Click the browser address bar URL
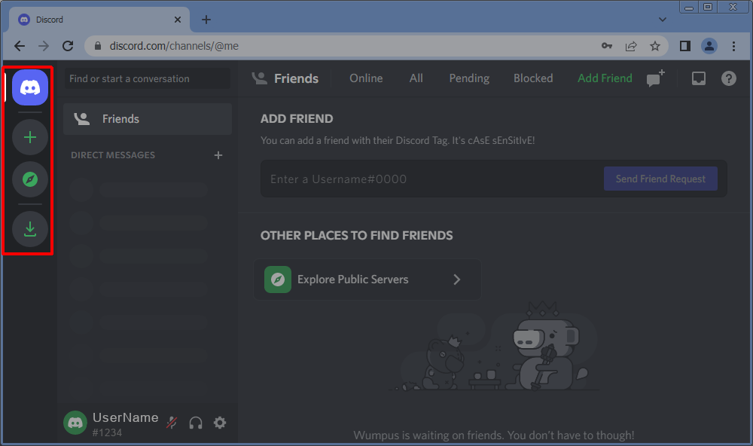The width and height of the screenshot is (753, 446). (x=174, y=46)
